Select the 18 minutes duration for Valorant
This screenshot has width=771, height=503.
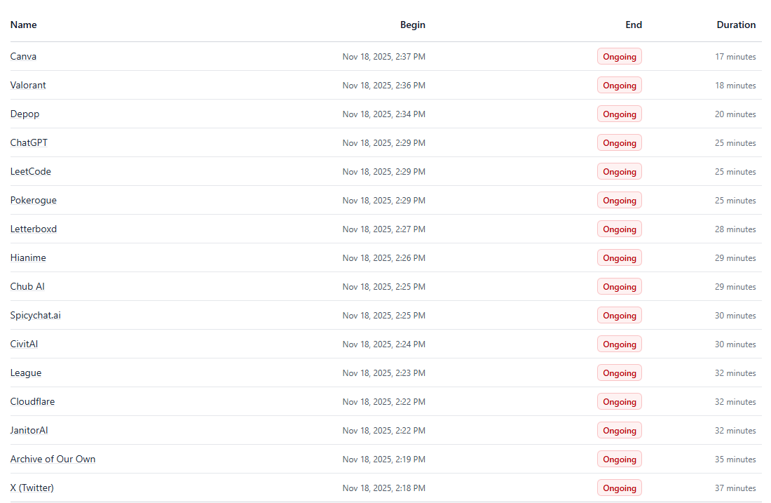point(735,85)
